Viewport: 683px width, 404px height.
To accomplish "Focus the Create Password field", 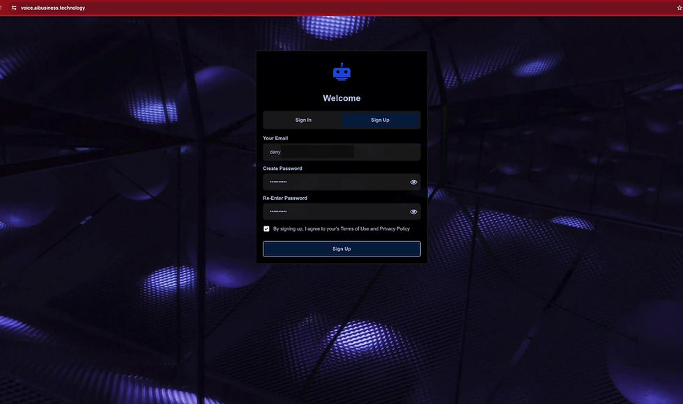I will click(x=341, y=182).
